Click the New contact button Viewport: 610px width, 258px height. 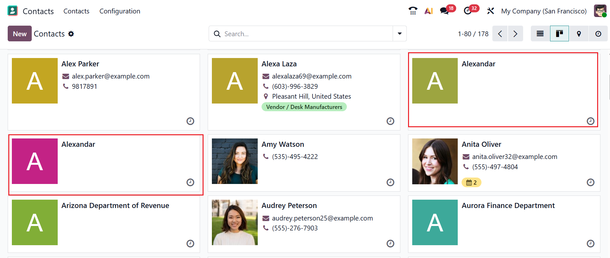point(20,34)
